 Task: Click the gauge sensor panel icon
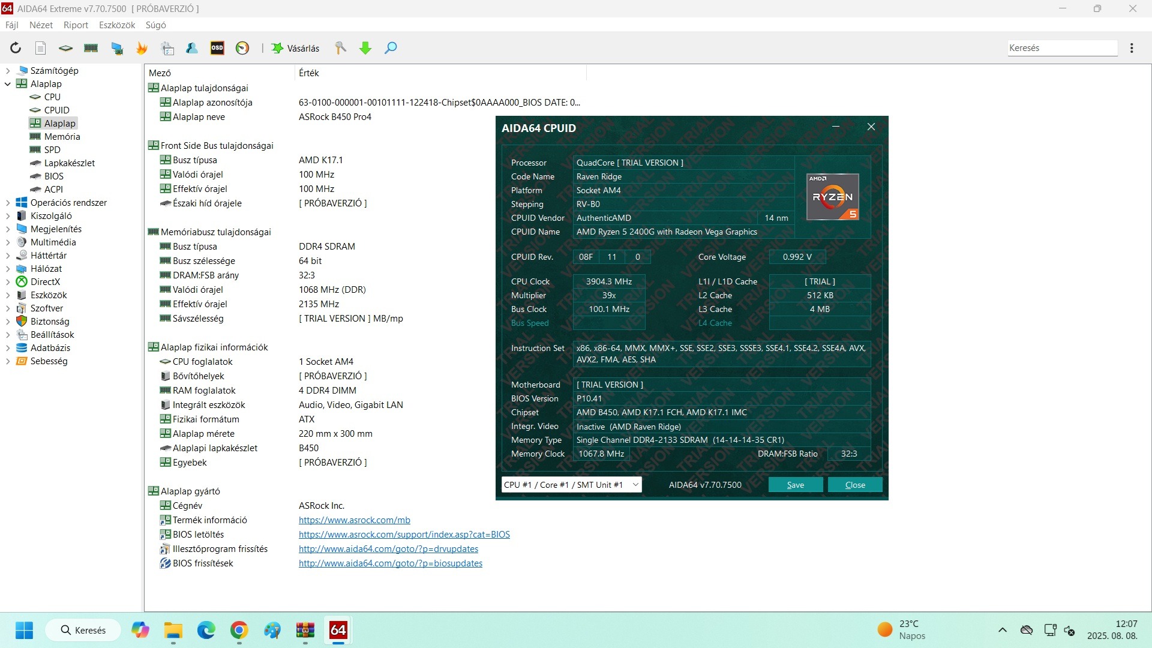click(242, 48)
